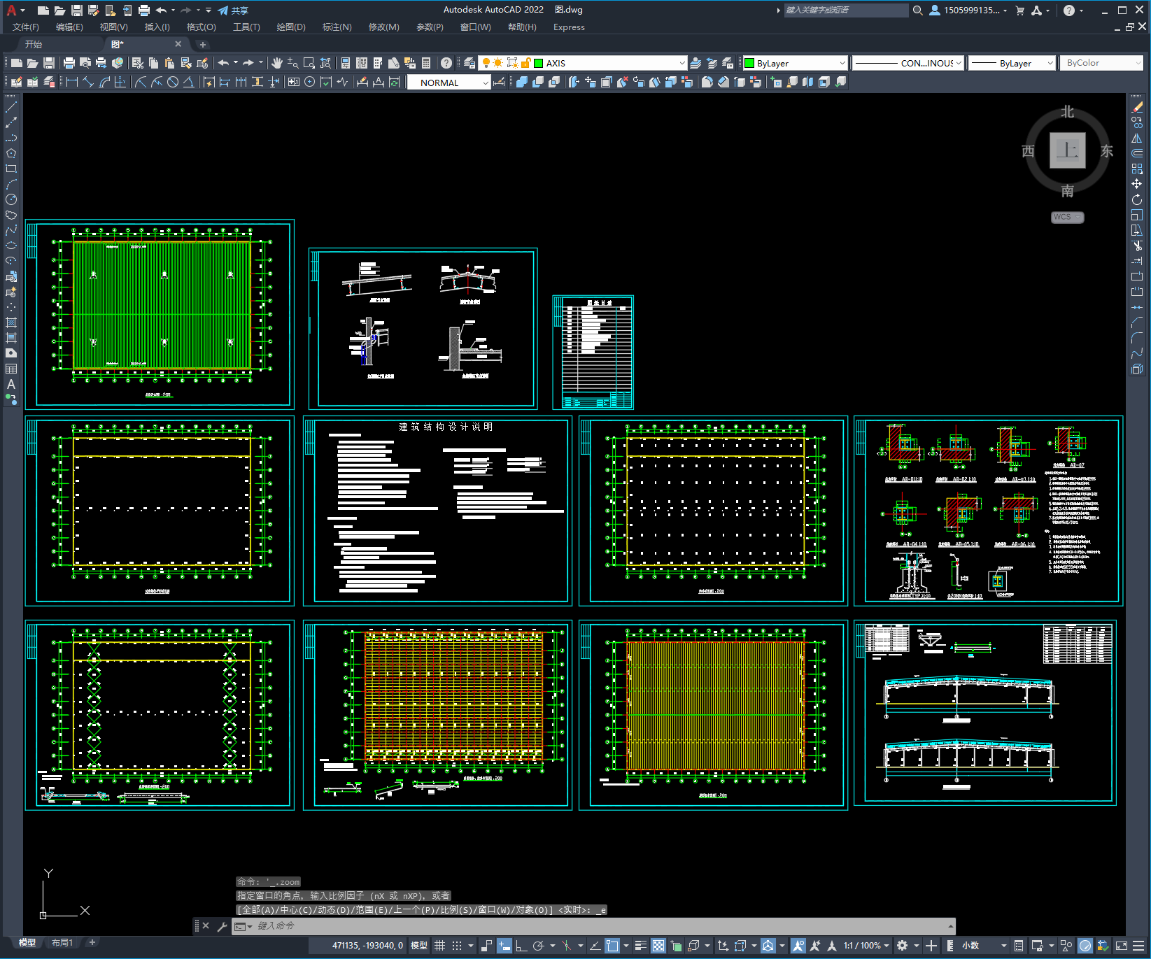Select the Circle draw tool
The height and width of the screenshot is (959, 1151).
coord(11,199)
